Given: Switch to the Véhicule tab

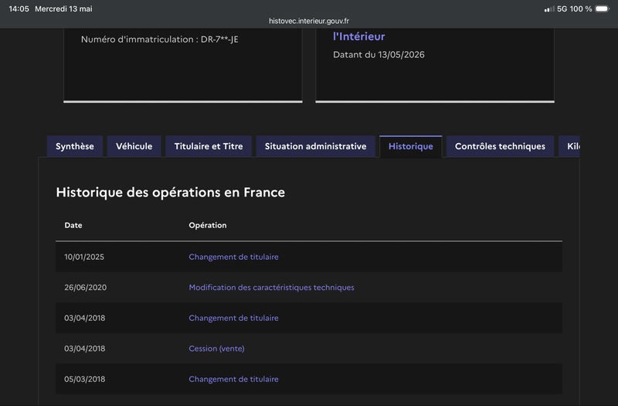Looking at the screenshot, I should (x=134, y=146).
